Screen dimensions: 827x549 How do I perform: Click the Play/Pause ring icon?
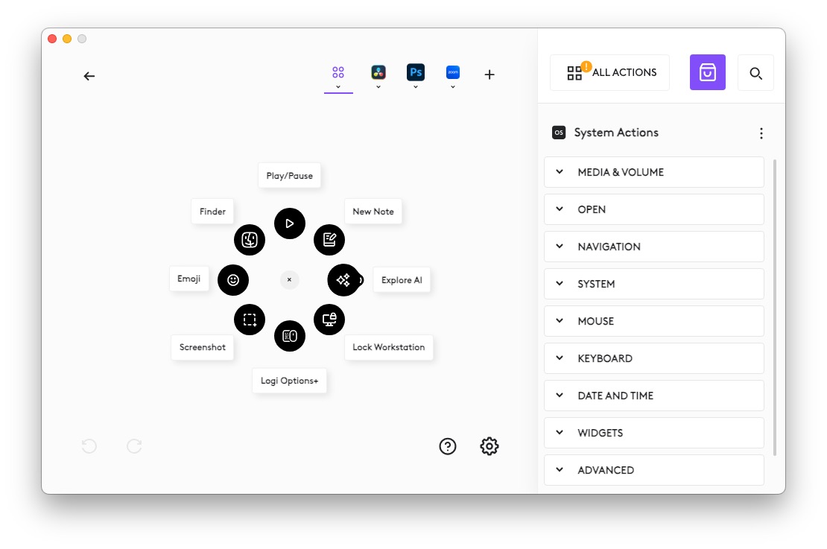tap(290, 223)
